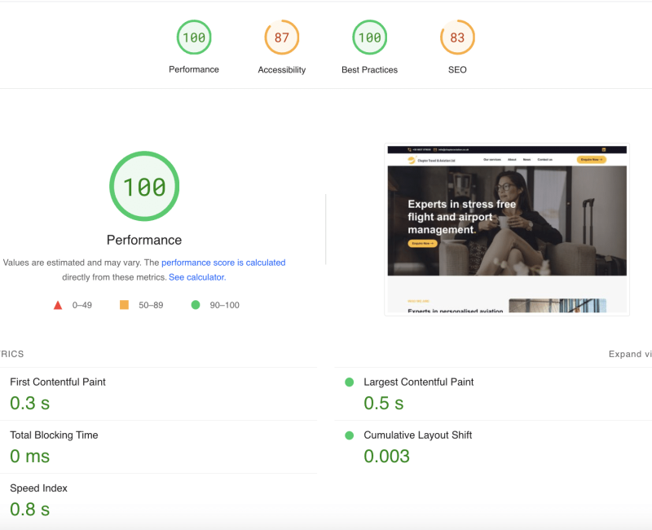Follow the "See calculator" link
The image size is (652, 530).
pyautogui.click(x=196, y=277)
